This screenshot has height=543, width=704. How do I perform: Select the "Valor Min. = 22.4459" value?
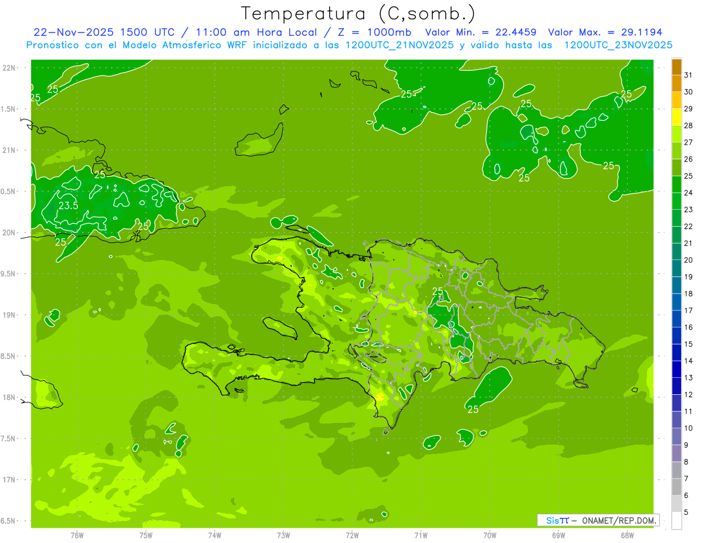click(x=480, y=32)
